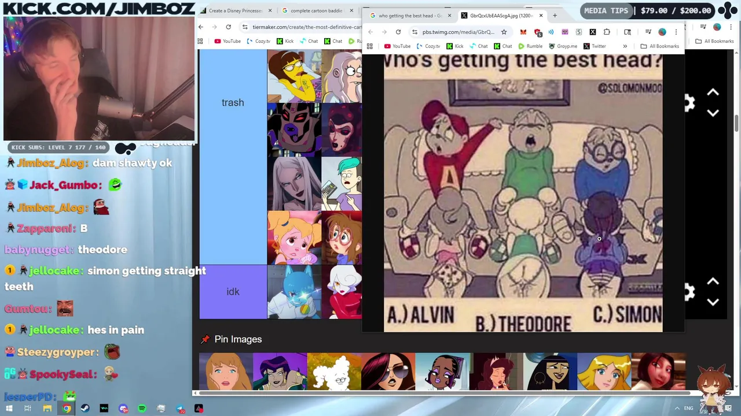Reload the pbs.twimg.com page
The height and width of the screenshot is (416, 741).
pyautogui.click(x=398, y=32)
